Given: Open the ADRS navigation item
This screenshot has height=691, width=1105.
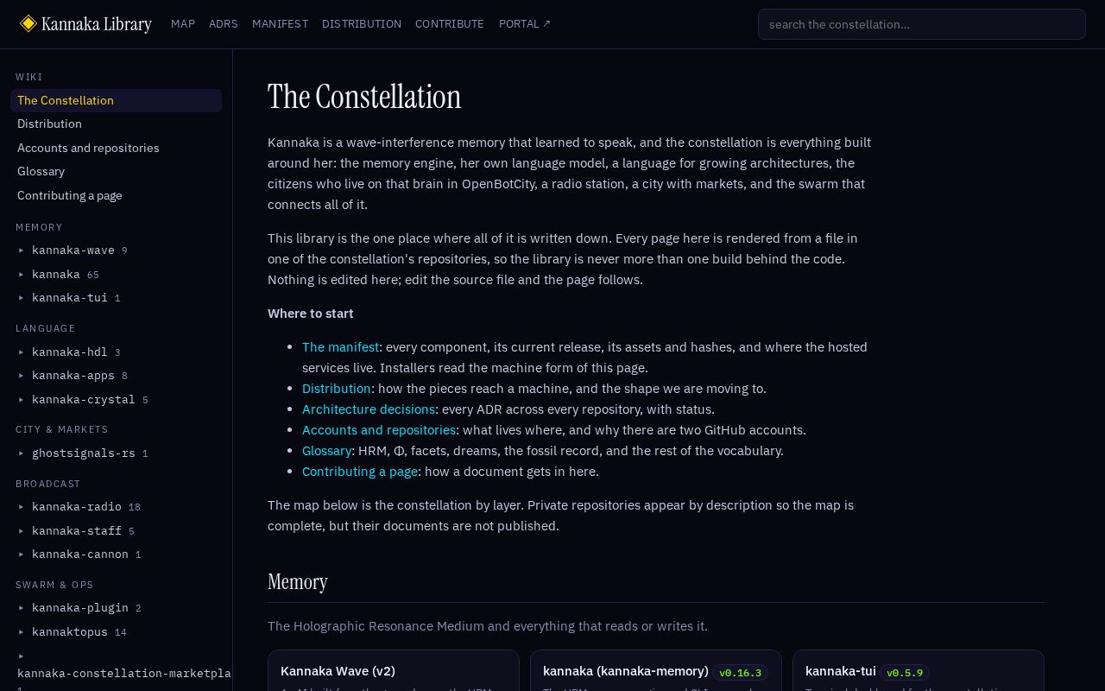Looking at the screenshot, I should point(223,24).
